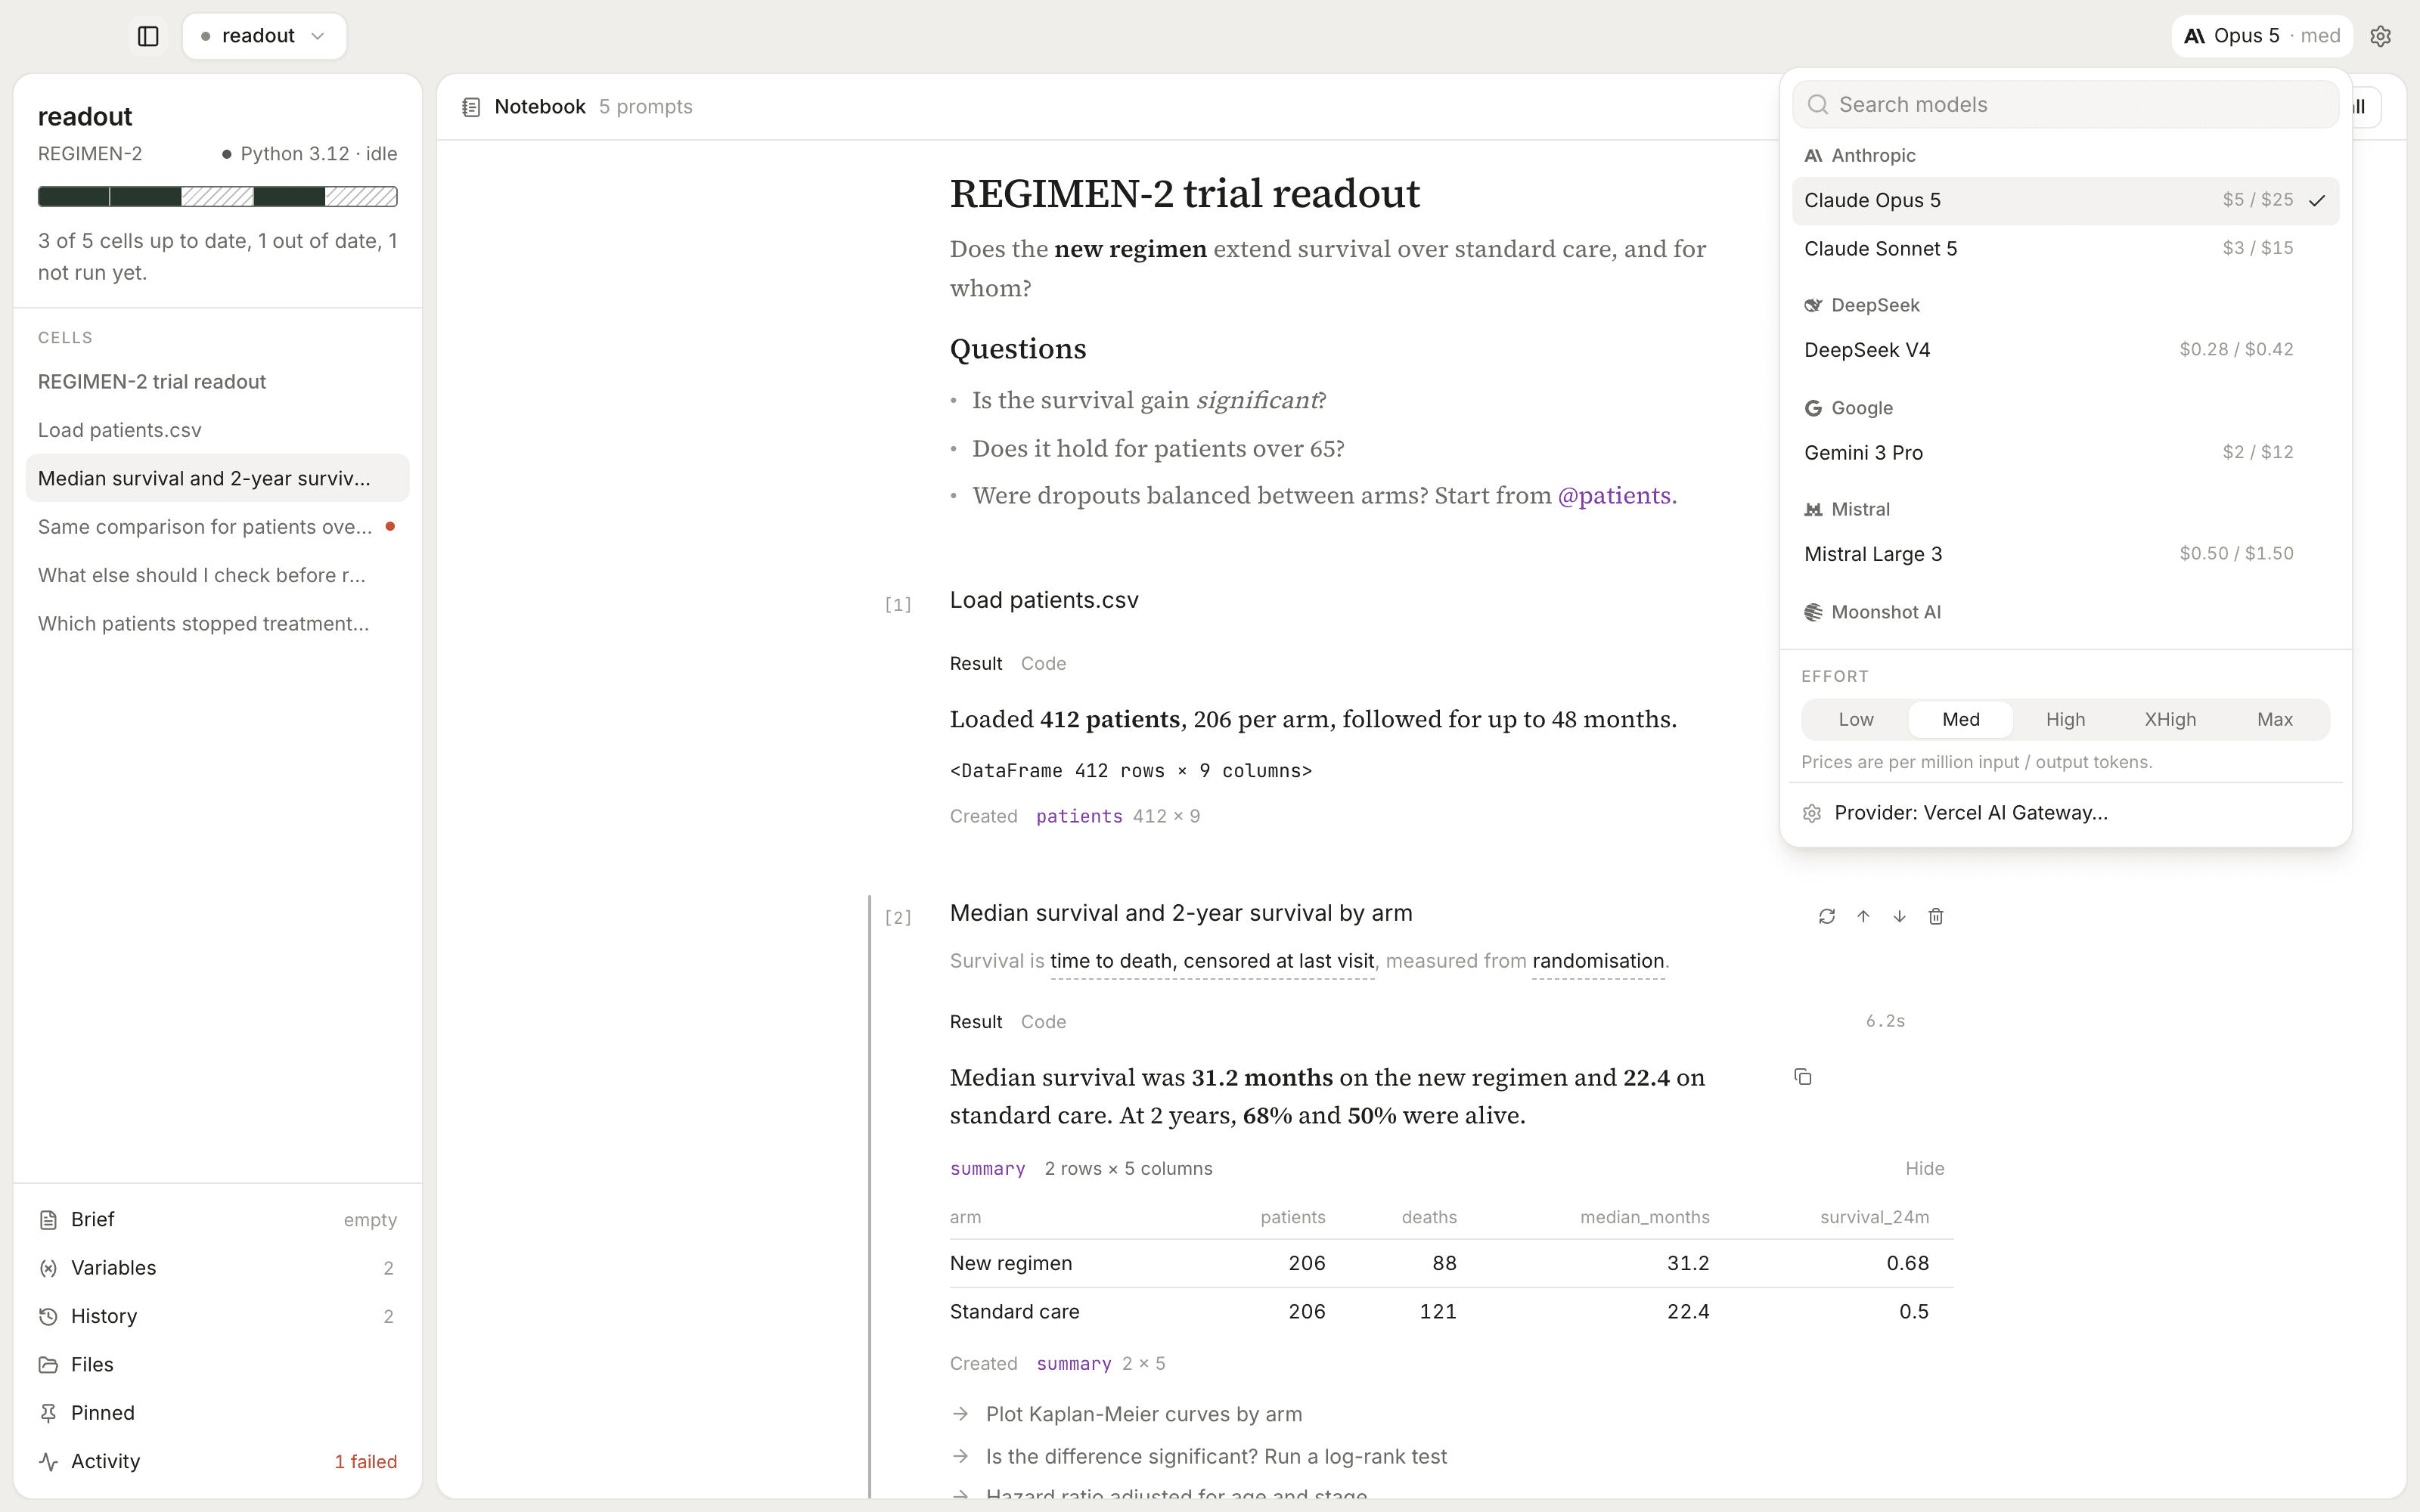The width and height of the screenshot is (2420, 1512).
Task: Open the readout project dropdown
Action: click(264, 36)
